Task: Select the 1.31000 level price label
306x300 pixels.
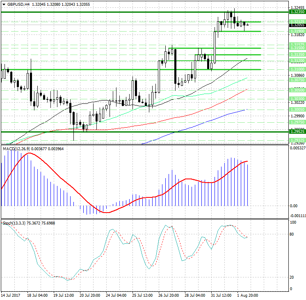Action: click(x=297, y=70)
